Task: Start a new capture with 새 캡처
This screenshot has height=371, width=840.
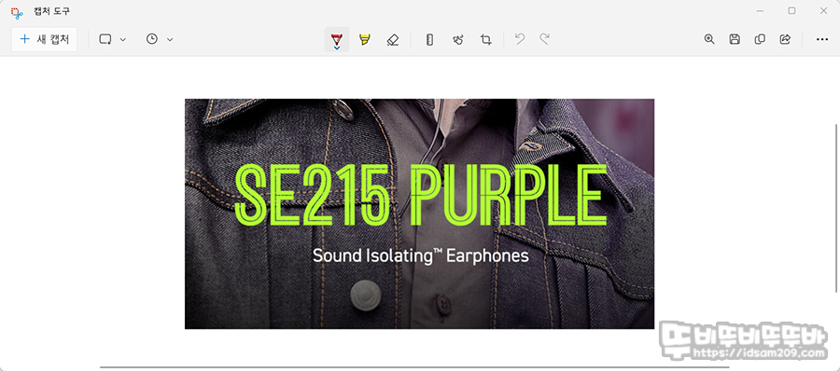Action: click(x=44, y=39)
